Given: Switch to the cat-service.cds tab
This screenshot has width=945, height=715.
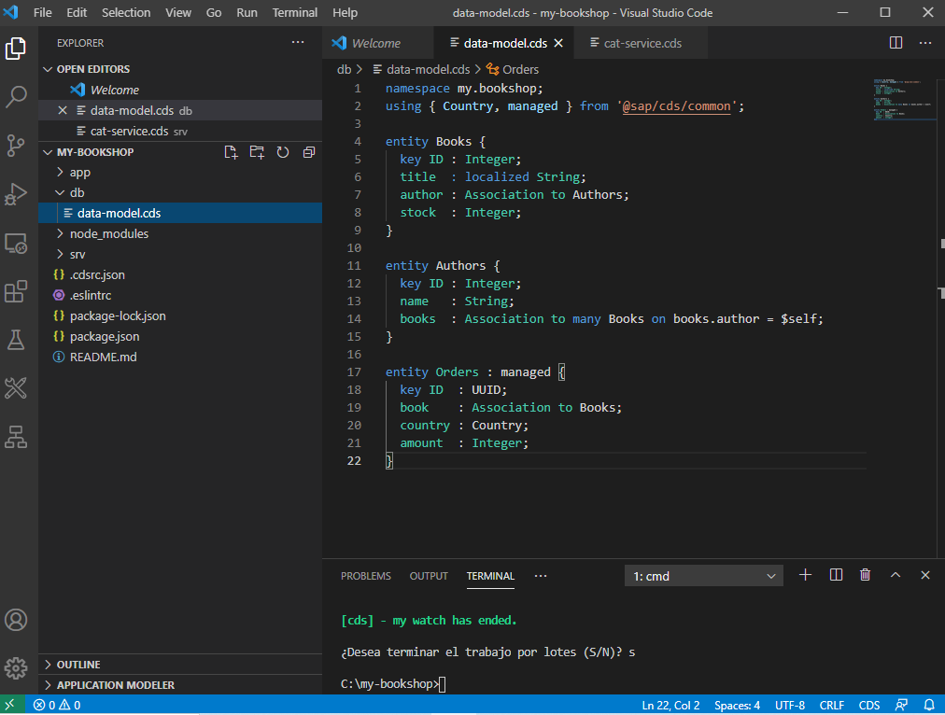Looking at the screenshot, I should click(x=642, y=43).
